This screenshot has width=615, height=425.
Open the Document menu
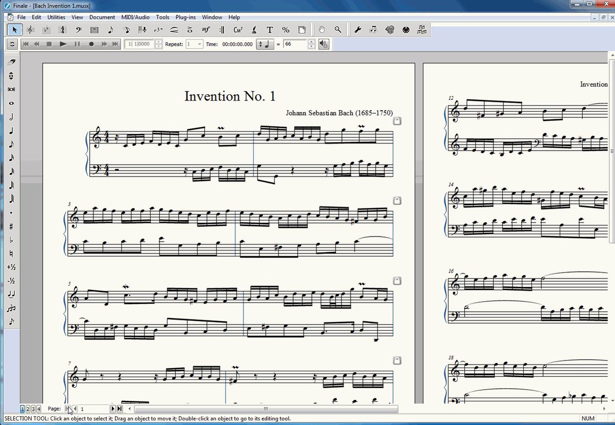click(102, 17)
